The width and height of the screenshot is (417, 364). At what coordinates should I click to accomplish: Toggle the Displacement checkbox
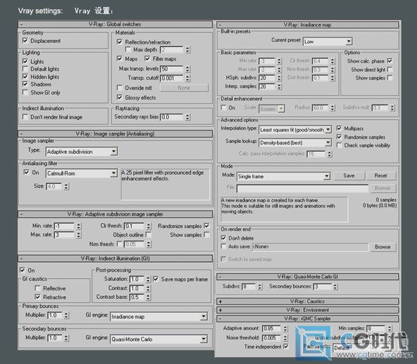(25, 41)
